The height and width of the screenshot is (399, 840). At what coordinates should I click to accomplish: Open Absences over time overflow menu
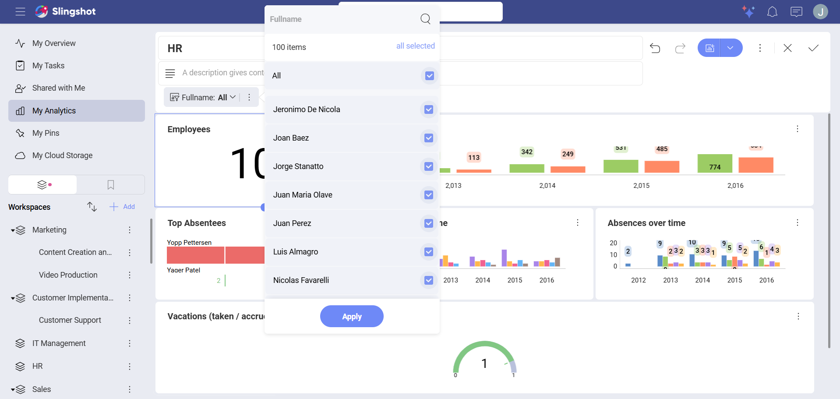coord(798,222)
